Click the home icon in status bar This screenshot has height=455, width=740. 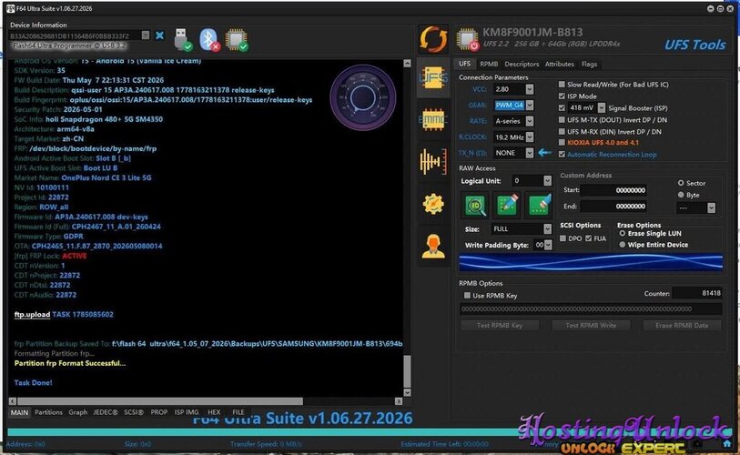[x=726, y=444]
